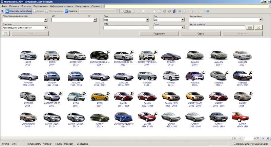Screen dimensions: 271x147
Task: Select the AURIS (UKP) 2012 thumbnail
Action: (x=76, y=55)
